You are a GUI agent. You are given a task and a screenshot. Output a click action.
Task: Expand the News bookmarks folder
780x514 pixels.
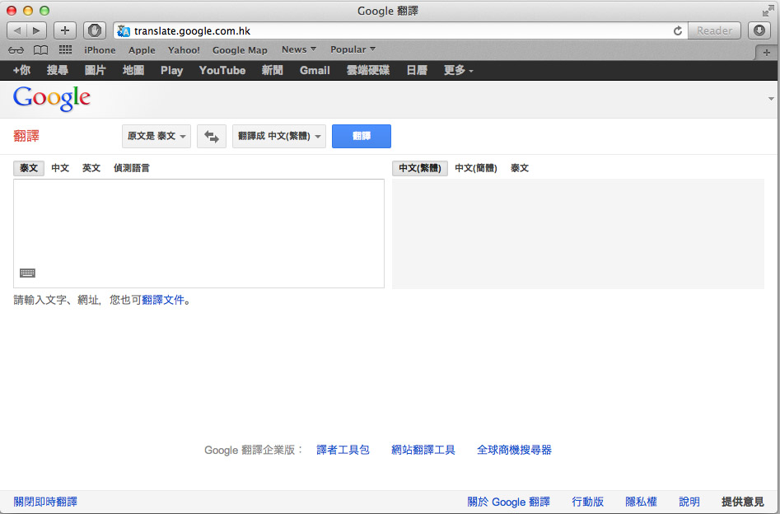coord(298,49)
